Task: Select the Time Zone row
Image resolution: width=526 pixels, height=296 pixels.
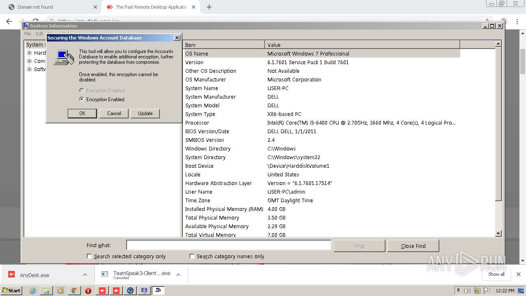Action: 321,200
